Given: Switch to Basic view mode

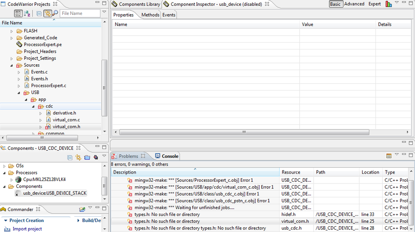Looking at the screenshot, I should (x=335, y=4).
